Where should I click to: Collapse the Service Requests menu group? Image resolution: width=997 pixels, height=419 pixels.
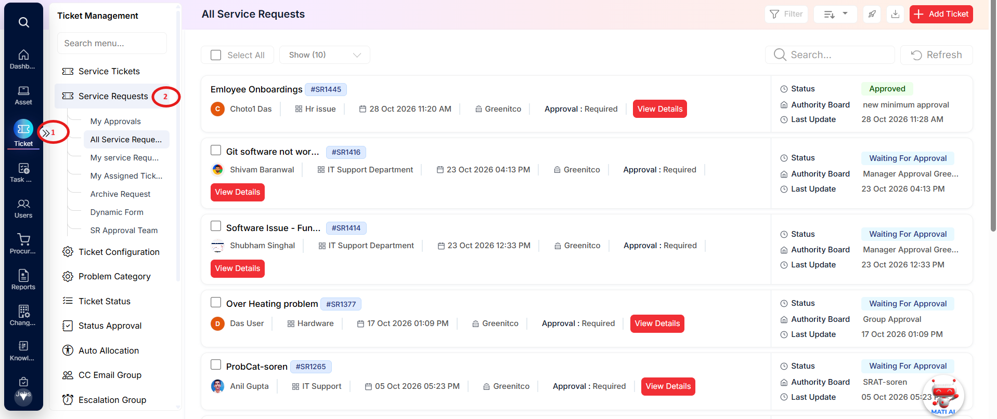click(x=113, y=96)
